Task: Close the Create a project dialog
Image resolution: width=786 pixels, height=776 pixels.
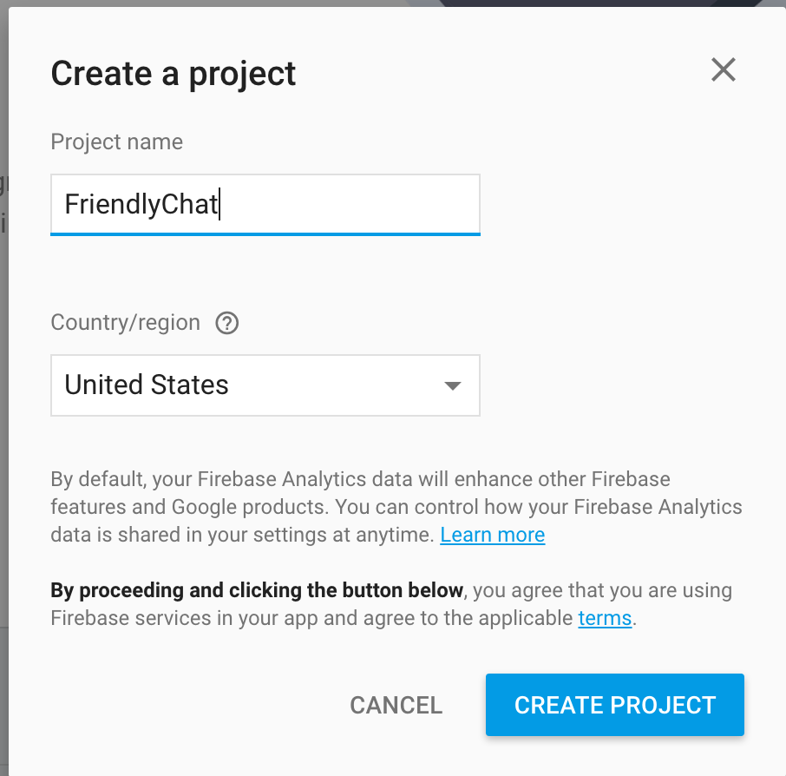Action: tap(723, 70)
